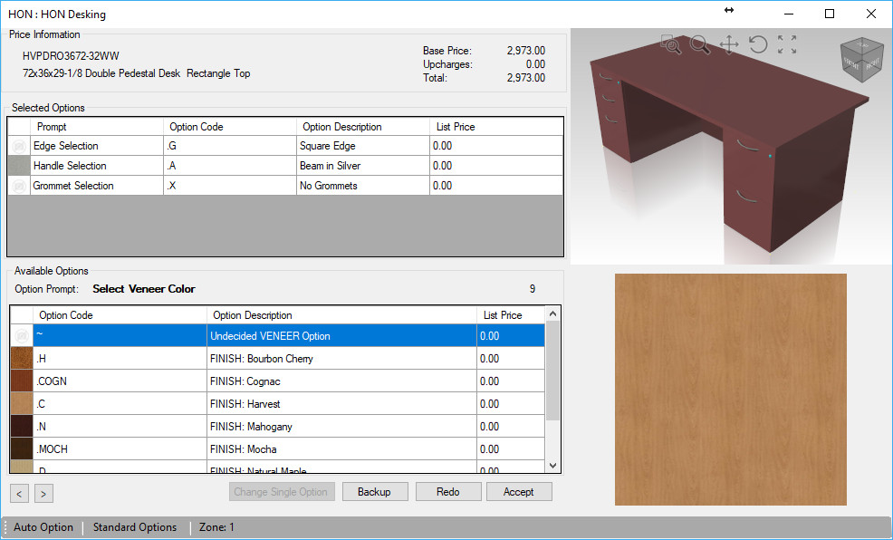Pick the Mahogany finish color swatch

tap(22, 427)
